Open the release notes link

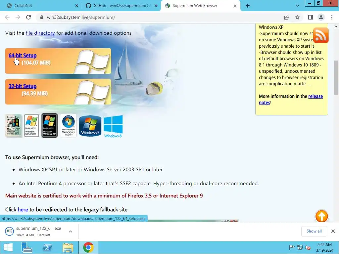(x=291, y=99)
